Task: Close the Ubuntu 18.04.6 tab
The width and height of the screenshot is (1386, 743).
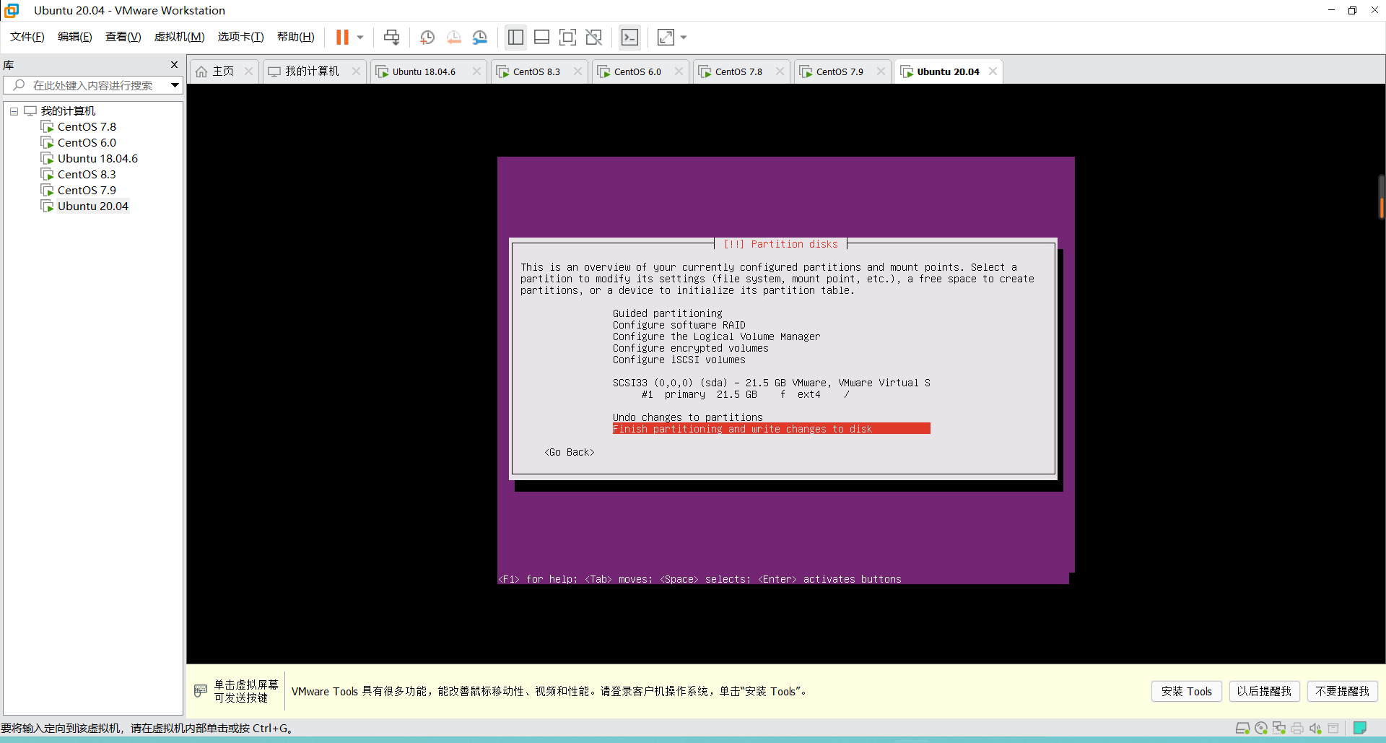Action: coord(476,71)
